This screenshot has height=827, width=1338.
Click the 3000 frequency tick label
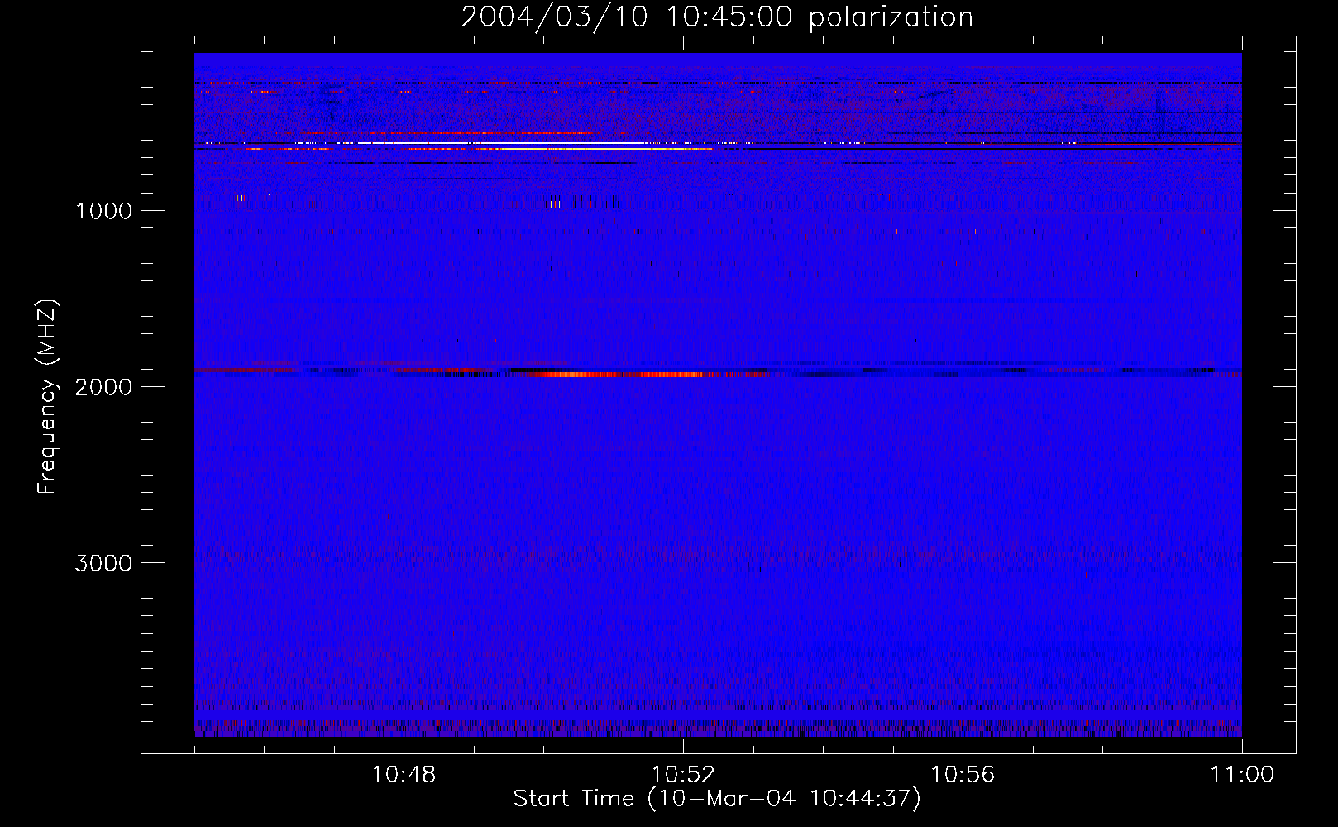coord(103,562)
